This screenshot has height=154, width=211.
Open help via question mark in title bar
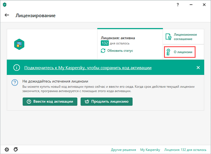point(178,5)
